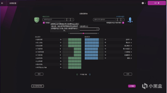Open info icon beside 门将扑救
This screenshot has height=93, width=167.
36,55
